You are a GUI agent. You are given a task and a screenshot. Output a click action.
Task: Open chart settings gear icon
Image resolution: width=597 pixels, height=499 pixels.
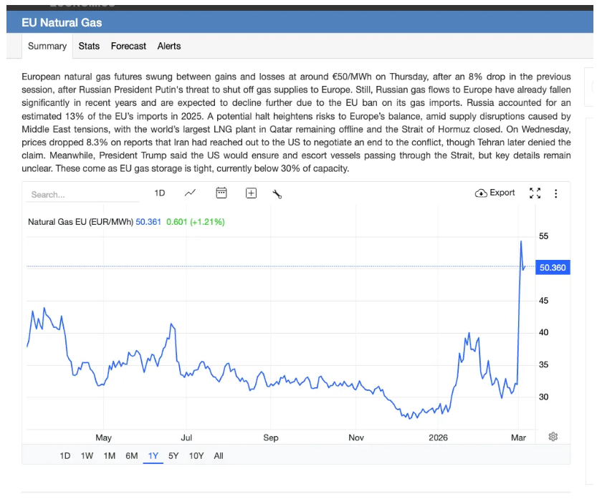(553, 437)
